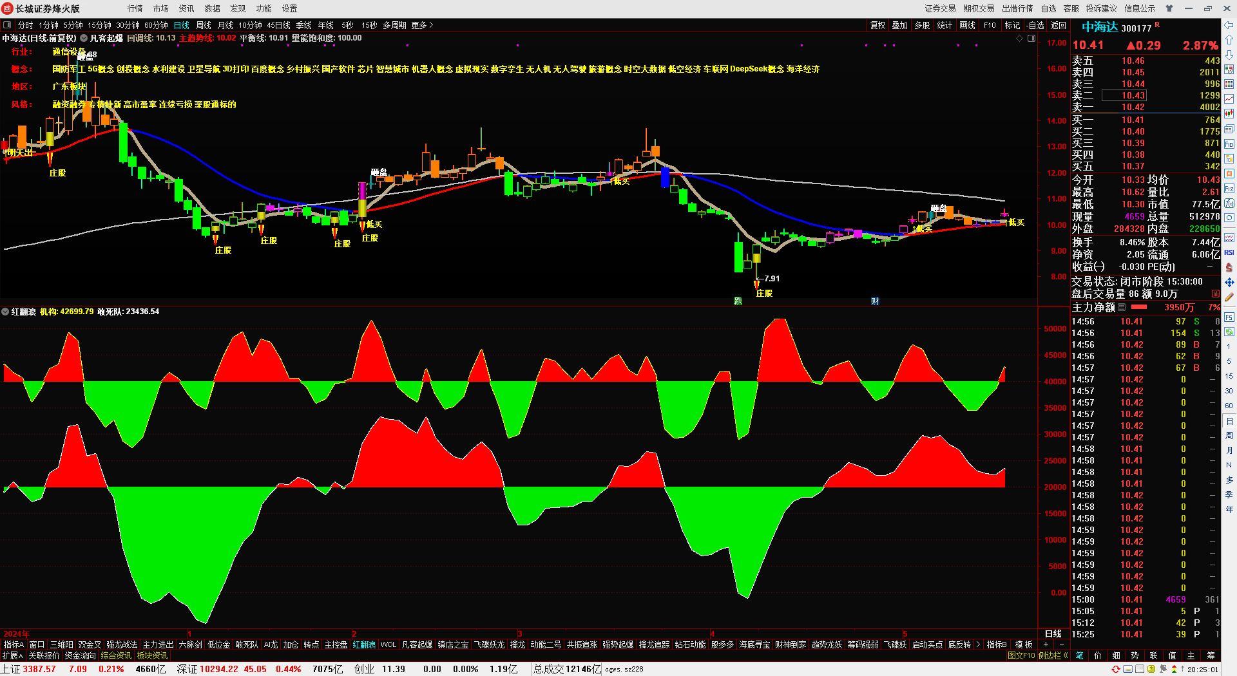Screen dimensions: 1237x676
Task: Select the 15 minute period in sidebar
Action: [1229, 376]
